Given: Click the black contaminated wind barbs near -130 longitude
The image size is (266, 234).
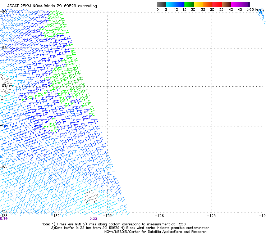Looking at the screenshot, I should coord(92,197).
